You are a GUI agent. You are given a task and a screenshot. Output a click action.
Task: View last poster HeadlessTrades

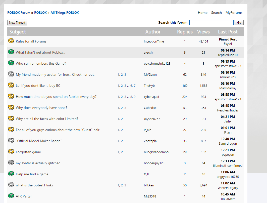click(x=228, y=110)
